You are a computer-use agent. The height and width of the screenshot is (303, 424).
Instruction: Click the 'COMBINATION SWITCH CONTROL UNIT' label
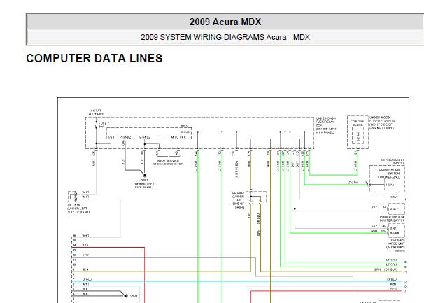389,173
